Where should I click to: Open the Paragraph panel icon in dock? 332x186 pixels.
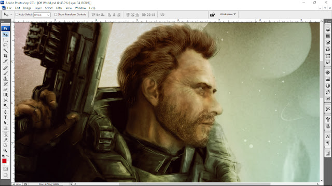tap(328, 143)
